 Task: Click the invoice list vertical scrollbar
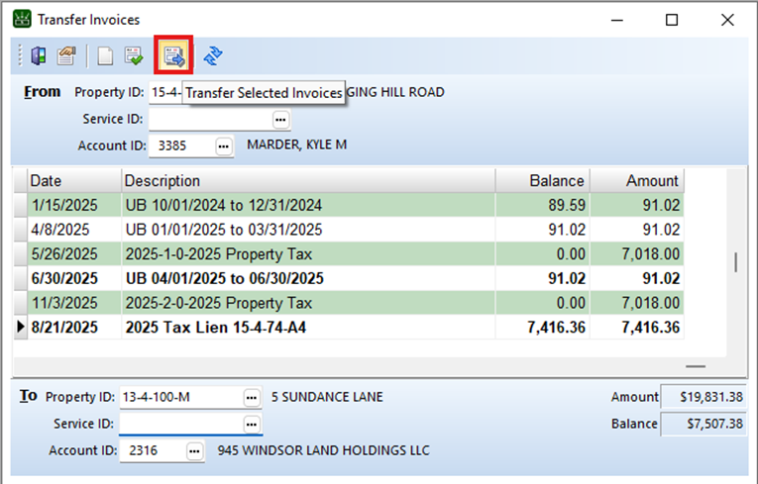coord(734,262)
